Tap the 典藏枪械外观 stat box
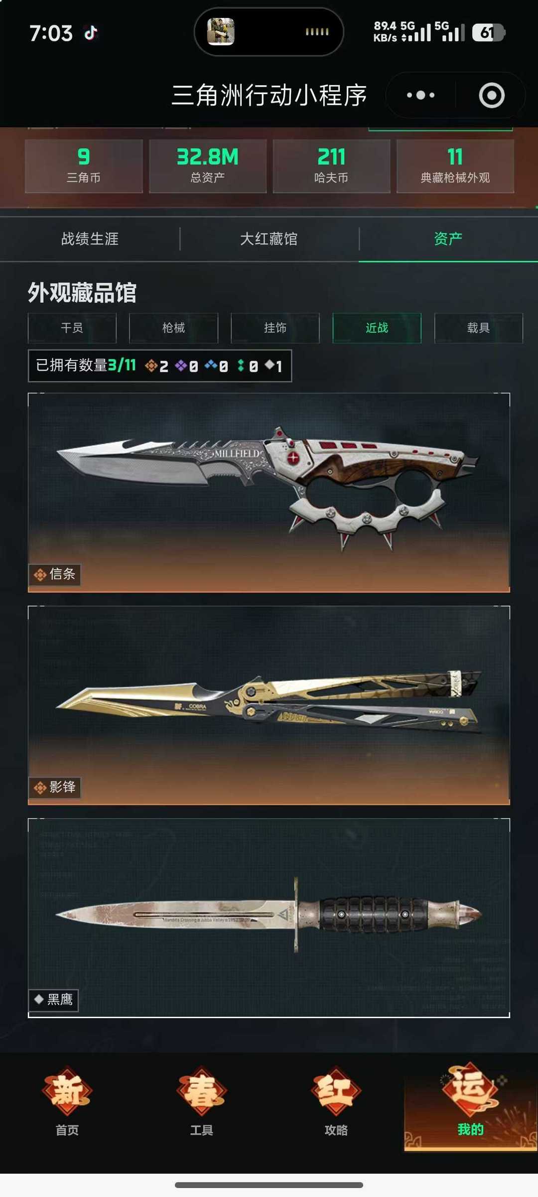Image resolution: width=538 pixels, height=1197 pixels. (455, 166)
